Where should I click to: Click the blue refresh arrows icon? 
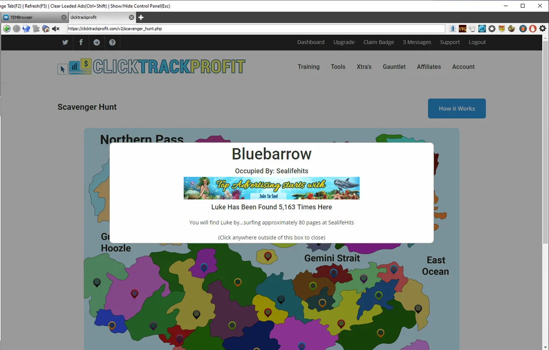coord(26,29)
